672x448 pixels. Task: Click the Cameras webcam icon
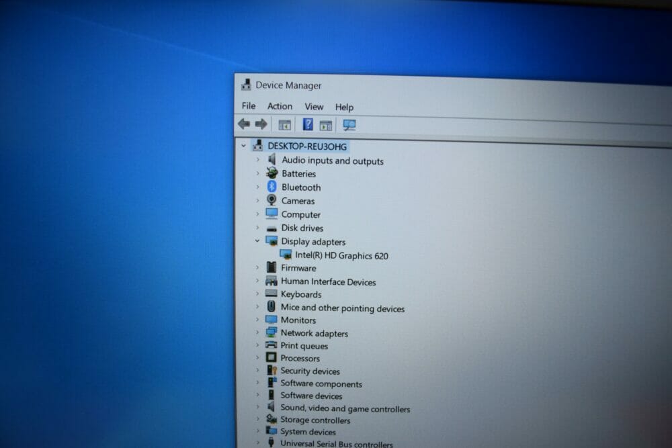coord(271,200)
